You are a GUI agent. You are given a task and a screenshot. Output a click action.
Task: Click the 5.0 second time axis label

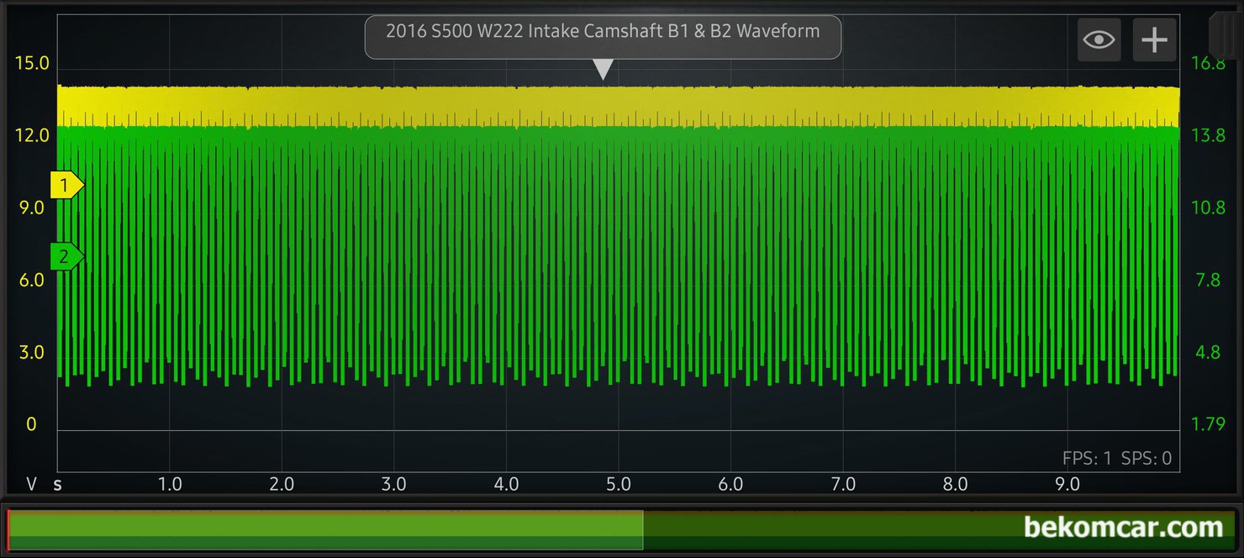click(619, 484)
